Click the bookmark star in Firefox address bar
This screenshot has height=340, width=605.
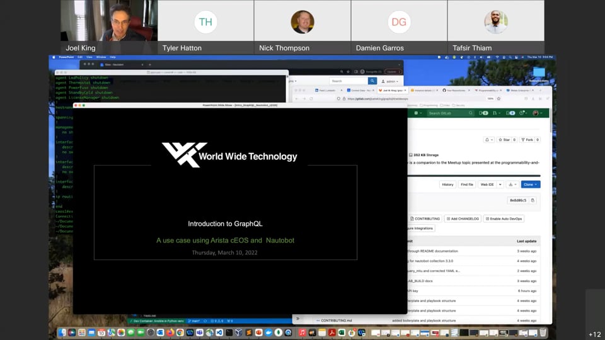click(x=499, y=99)
